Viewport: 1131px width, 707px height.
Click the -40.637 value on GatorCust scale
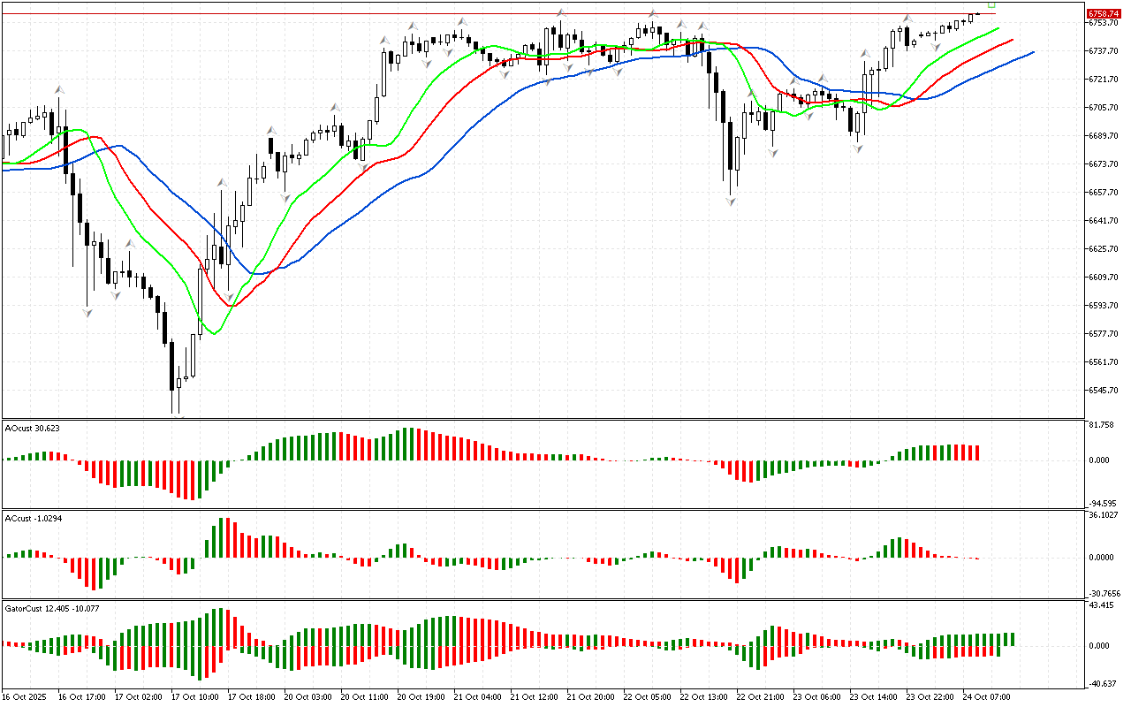[1101, 683]
